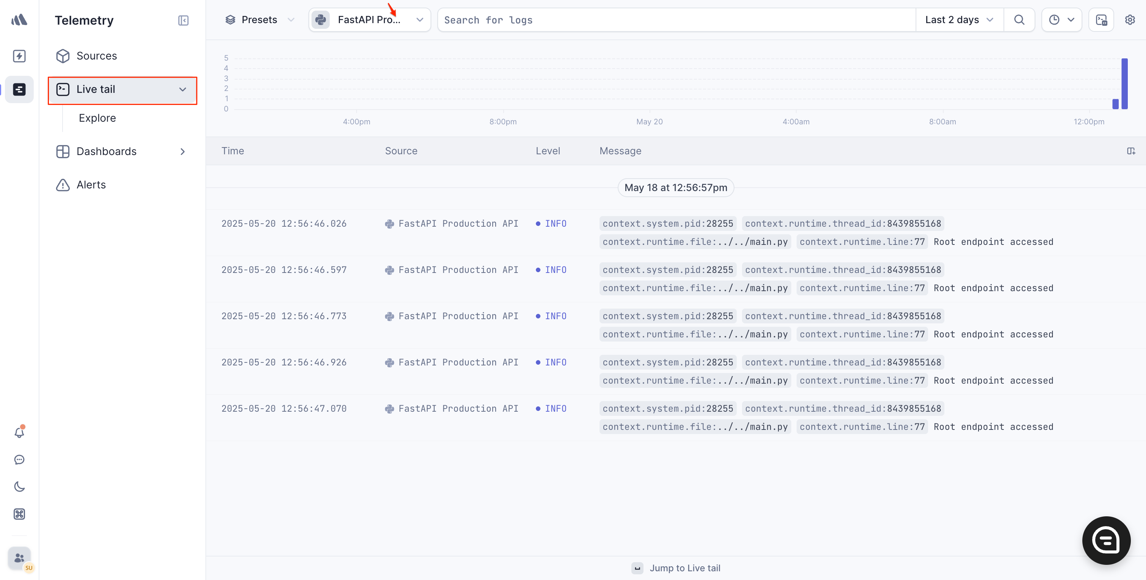Open Alerts in the sidebar

tap(91, 185)
